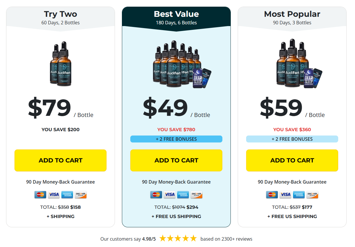Screen dimensions: 355x247
Task: Click the Discover icon under the Try Two plan
Action: pyautogui.click(x=80, y=195)
